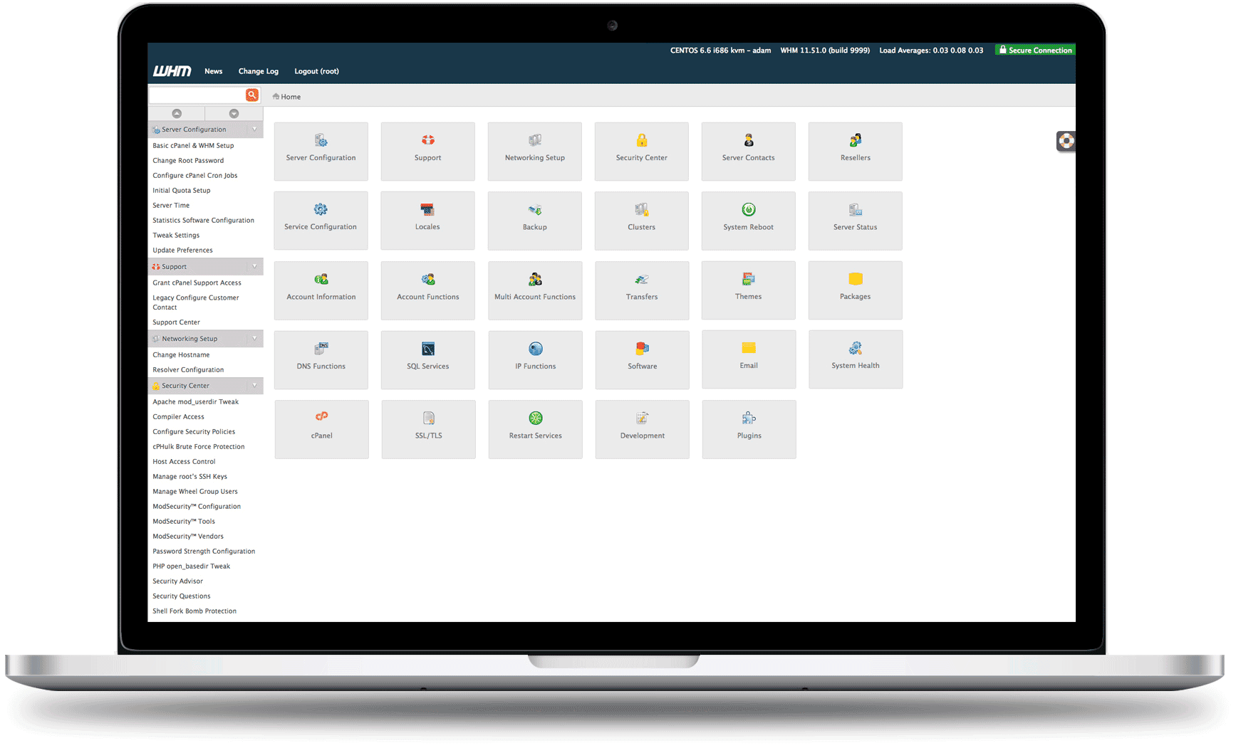Open Tweak Settings in sidebar
The width and height of the screenshot is (1236, 748).
pyautogui.click(x=176, y=235)
